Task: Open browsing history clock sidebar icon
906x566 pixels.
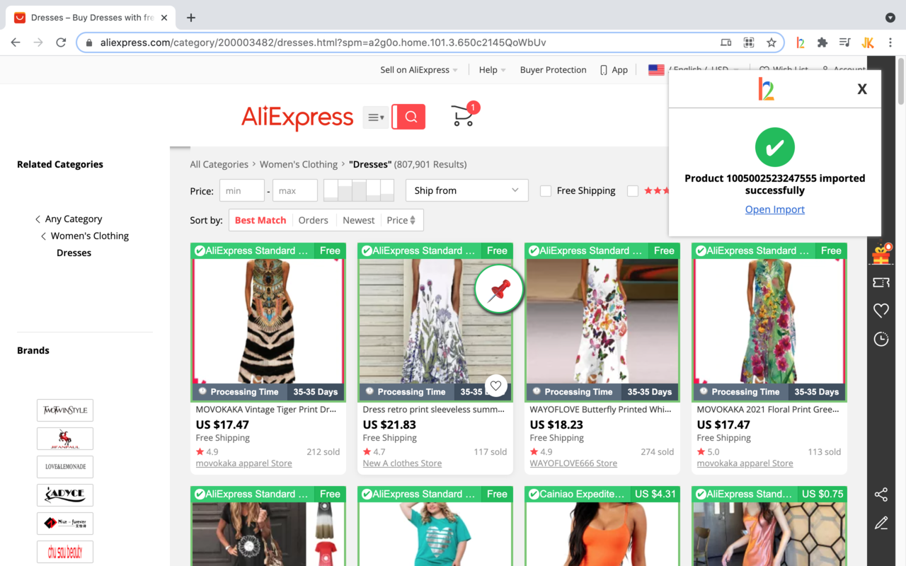Action: [x=881, y=339]
